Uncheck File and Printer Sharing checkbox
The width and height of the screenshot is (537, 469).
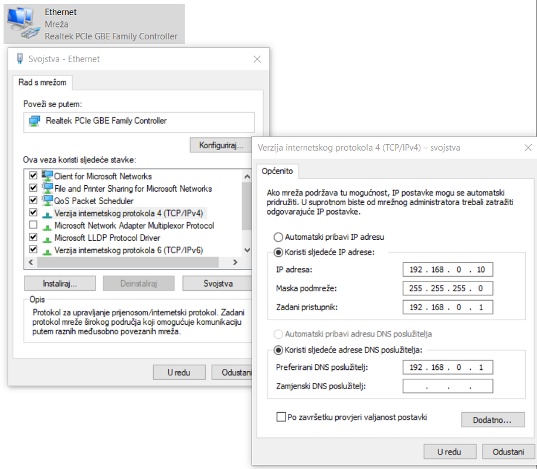click(x=33, y=188)
